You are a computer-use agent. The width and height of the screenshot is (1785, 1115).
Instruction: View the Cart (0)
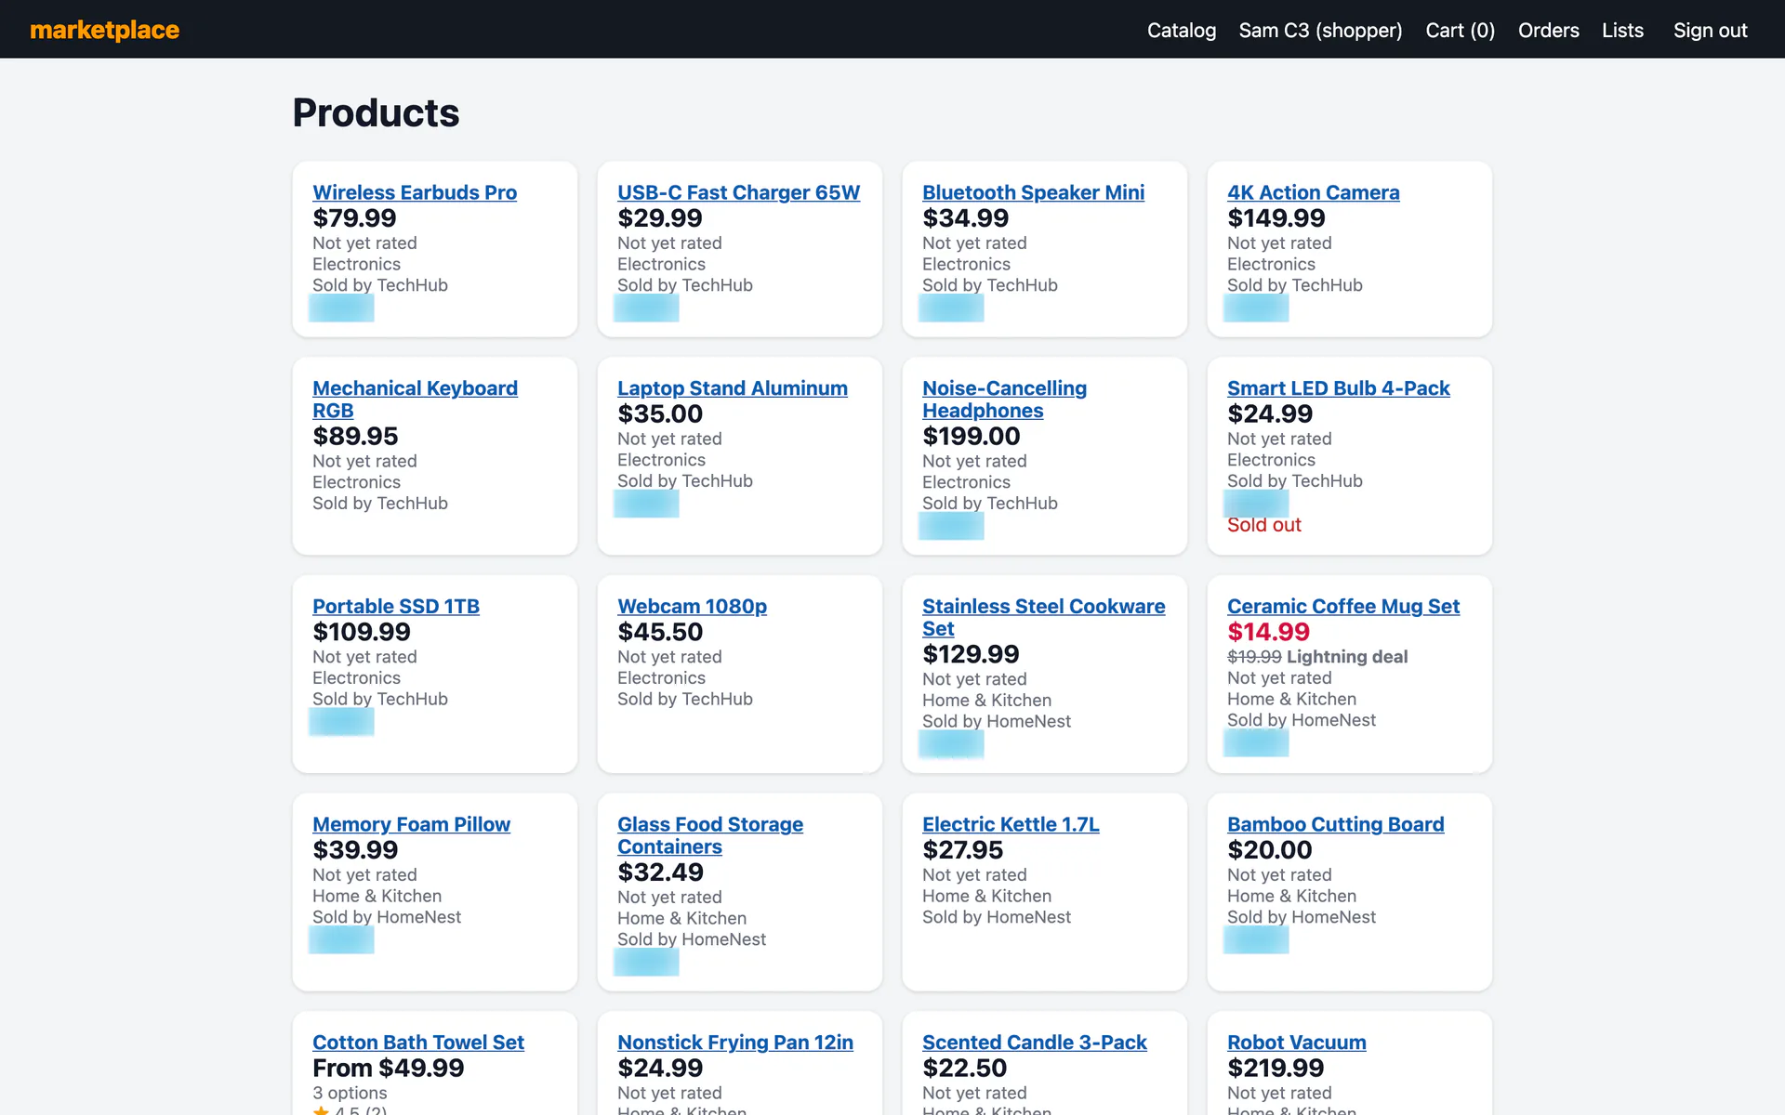(x=1460, y=30)
